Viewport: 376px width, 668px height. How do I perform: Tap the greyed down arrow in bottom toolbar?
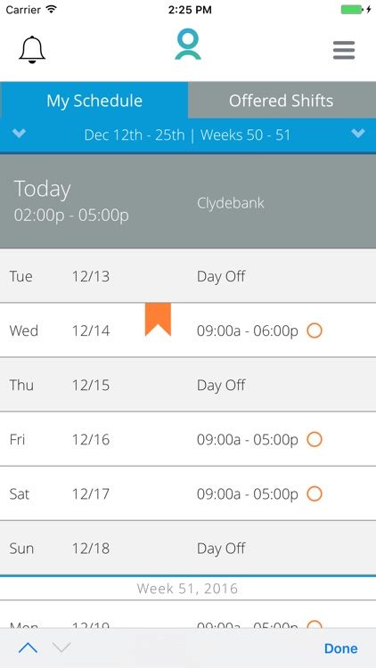pyautogui.click(x=61, y=648)
